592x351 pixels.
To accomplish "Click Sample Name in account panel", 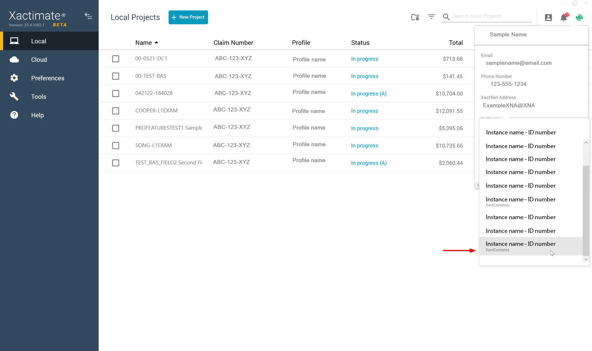I will pos(508,34).
